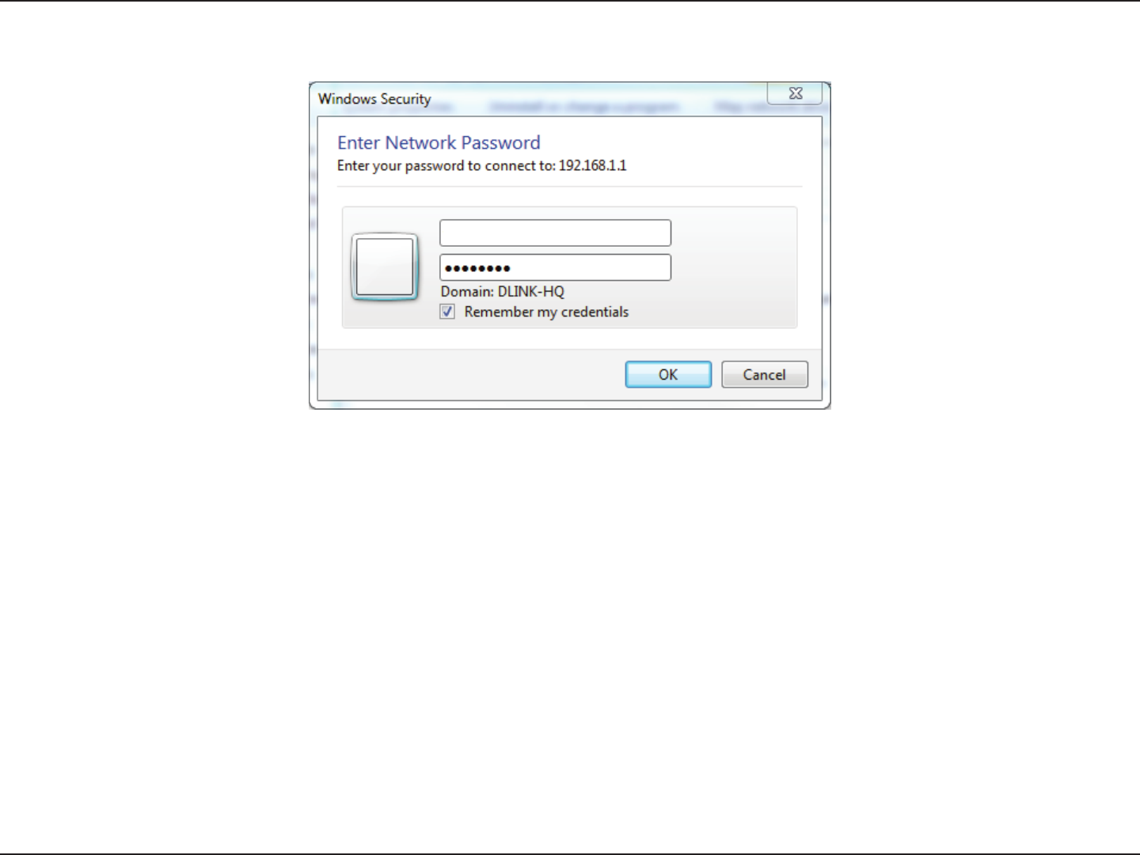Screen dimensions: 1140x855
Task: Click the empty user name field
Action: (555, 233)
